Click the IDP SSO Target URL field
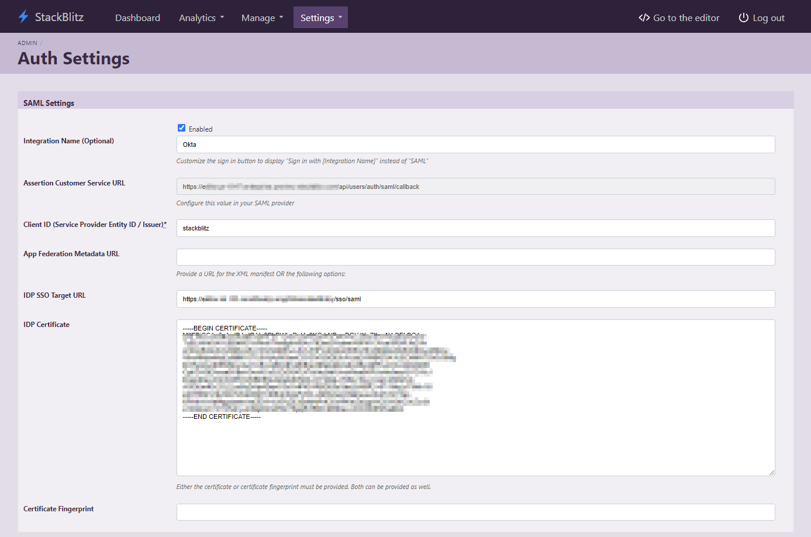Screen dimensions: 811x537 click(x=475, y=299)
